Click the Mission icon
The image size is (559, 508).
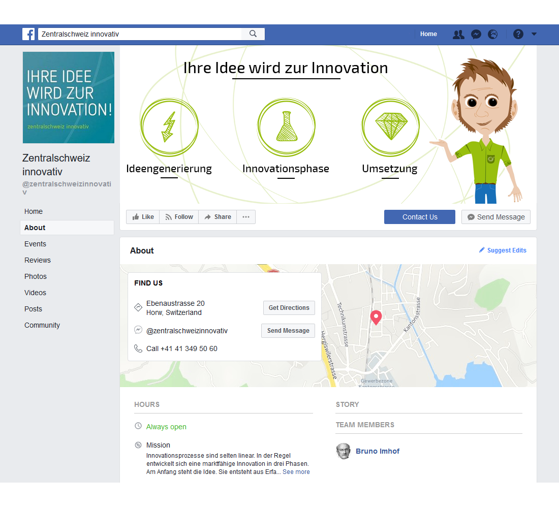click(138, 445)
